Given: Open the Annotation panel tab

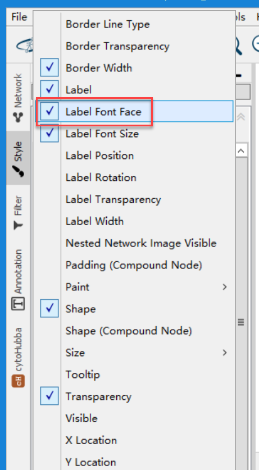Looking at the screenshot, I should (x=19, y=280).
